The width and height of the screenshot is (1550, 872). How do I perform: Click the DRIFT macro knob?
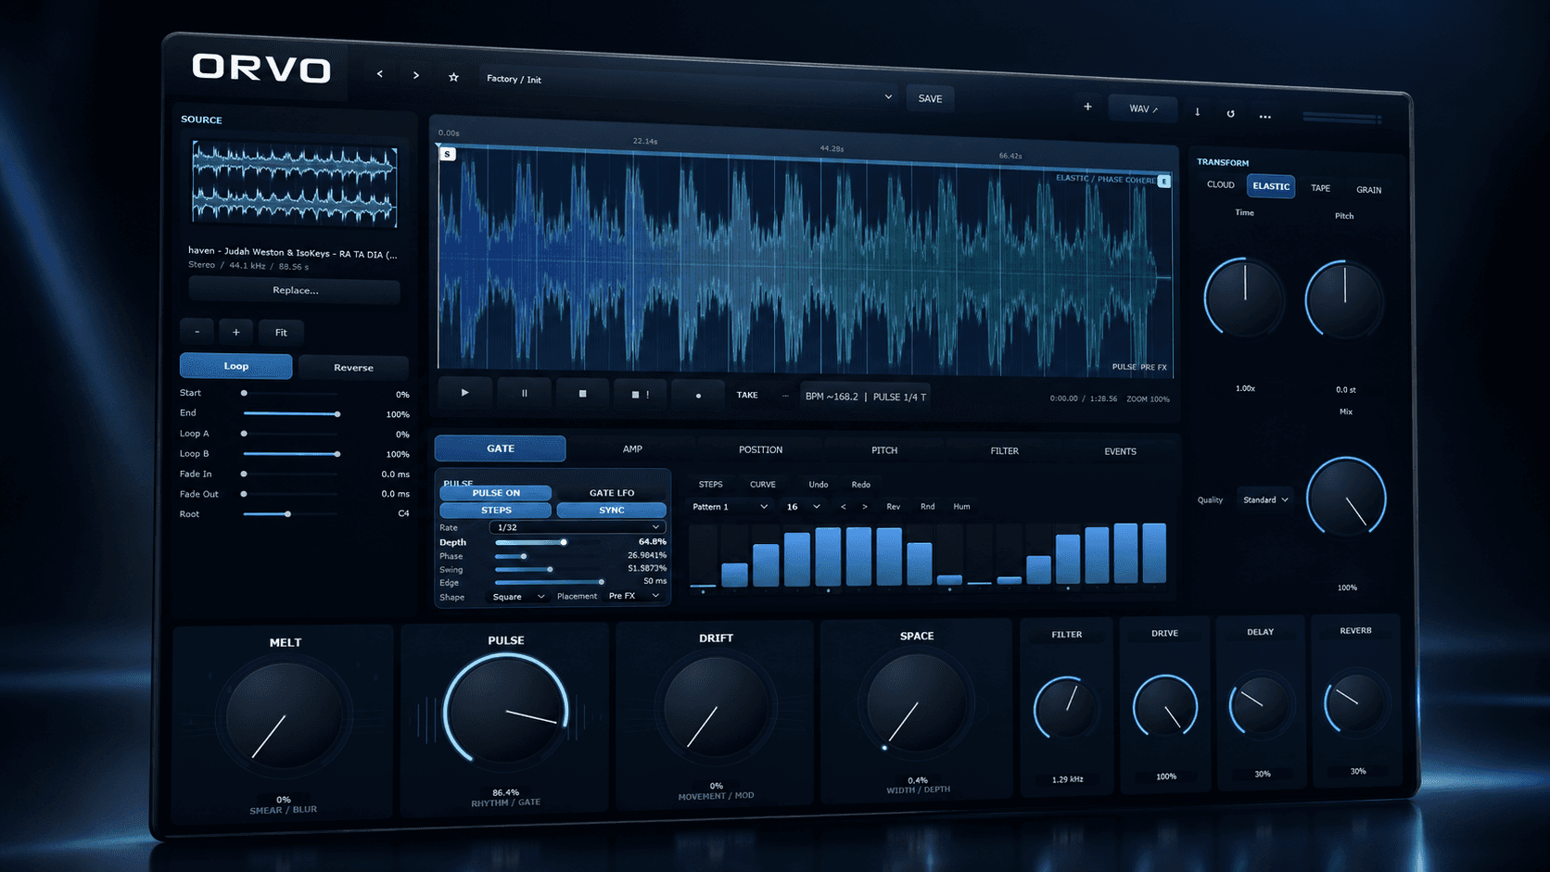point(715,709)
